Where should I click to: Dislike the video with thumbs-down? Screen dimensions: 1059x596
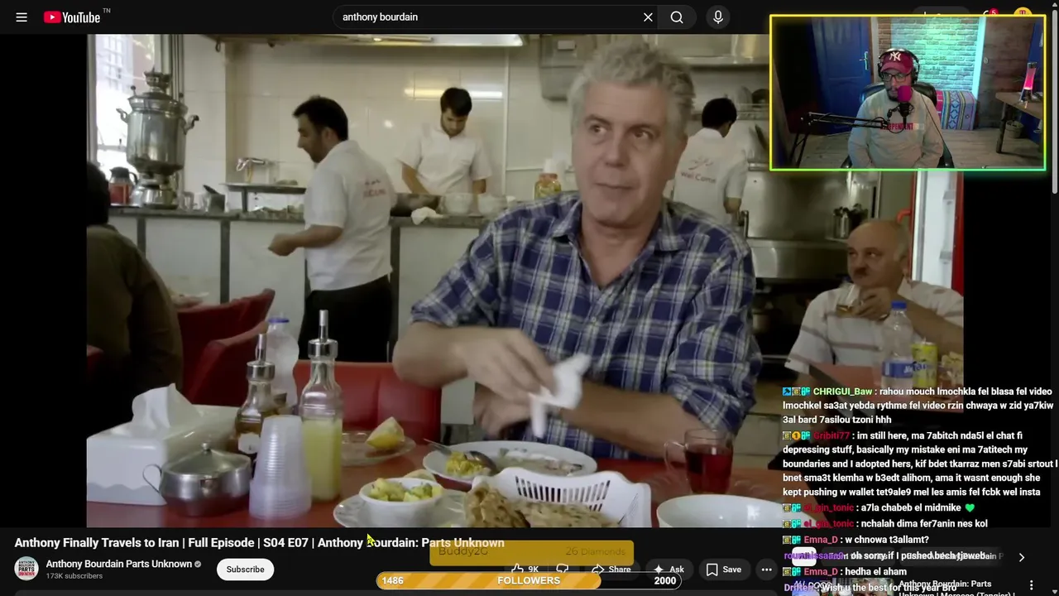[563, 570]
